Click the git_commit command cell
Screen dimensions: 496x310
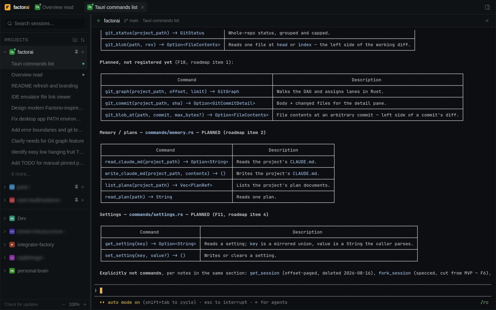tap(187, 103)
